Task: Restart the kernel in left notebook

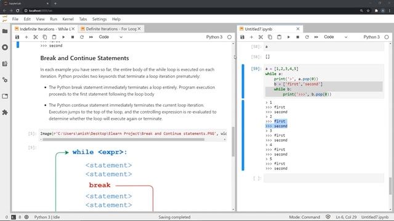Action: [82, 37]
